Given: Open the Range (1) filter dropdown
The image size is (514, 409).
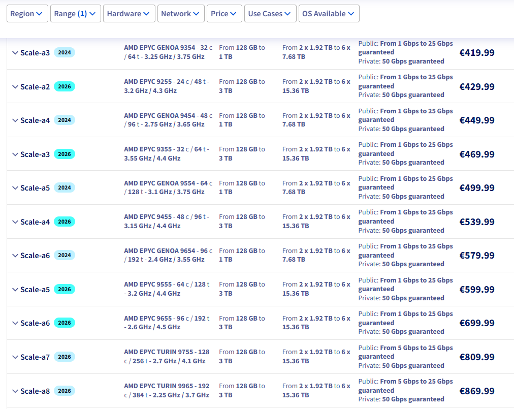Looking at the screenshot, I should [x=75, y=14].
